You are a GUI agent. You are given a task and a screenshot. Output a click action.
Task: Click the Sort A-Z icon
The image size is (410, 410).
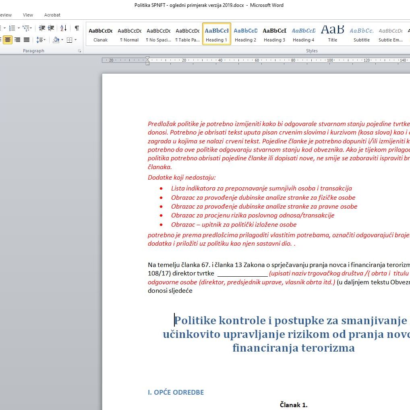[64, 28]
